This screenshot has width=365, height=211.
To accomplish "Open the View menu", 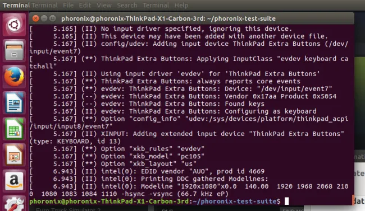I will (104, 5).
